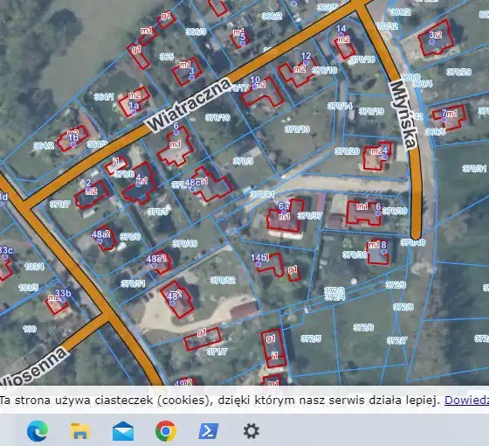The image size is (489, 446).
Task: Select parcel 370/13 on the map
Action: tap(297, 129)
